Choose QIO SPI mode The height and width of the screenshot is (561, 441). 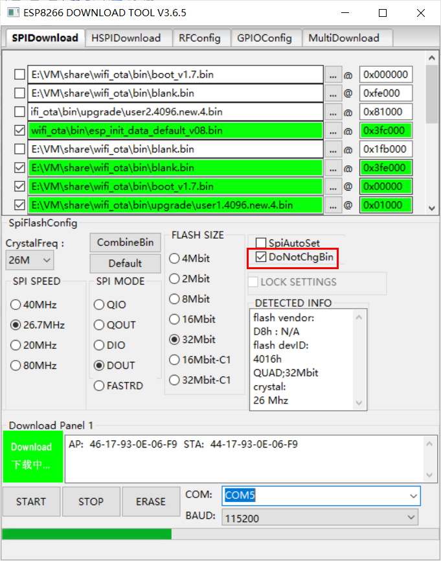pyautogui.click(x=99, y=305)
